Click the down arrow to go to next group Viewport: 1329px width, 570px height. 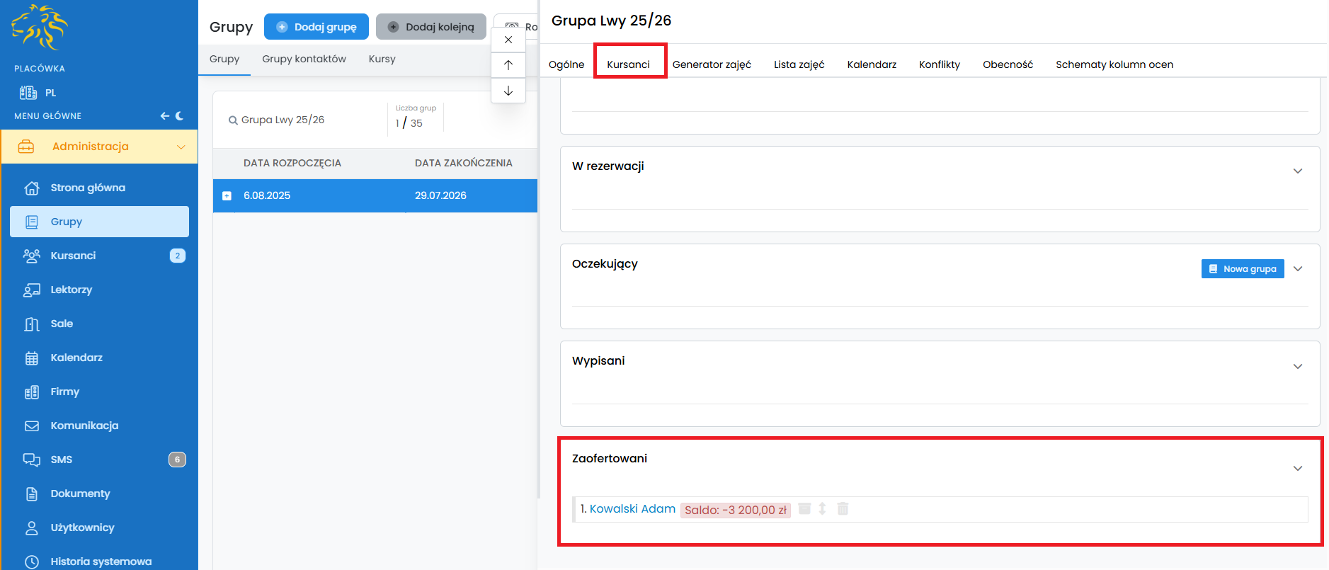point(508,91)
